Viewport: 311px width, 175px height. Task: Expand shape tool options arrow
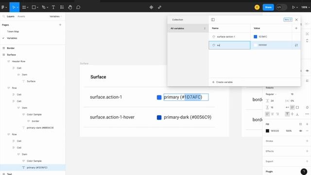(x=37, y=7)
